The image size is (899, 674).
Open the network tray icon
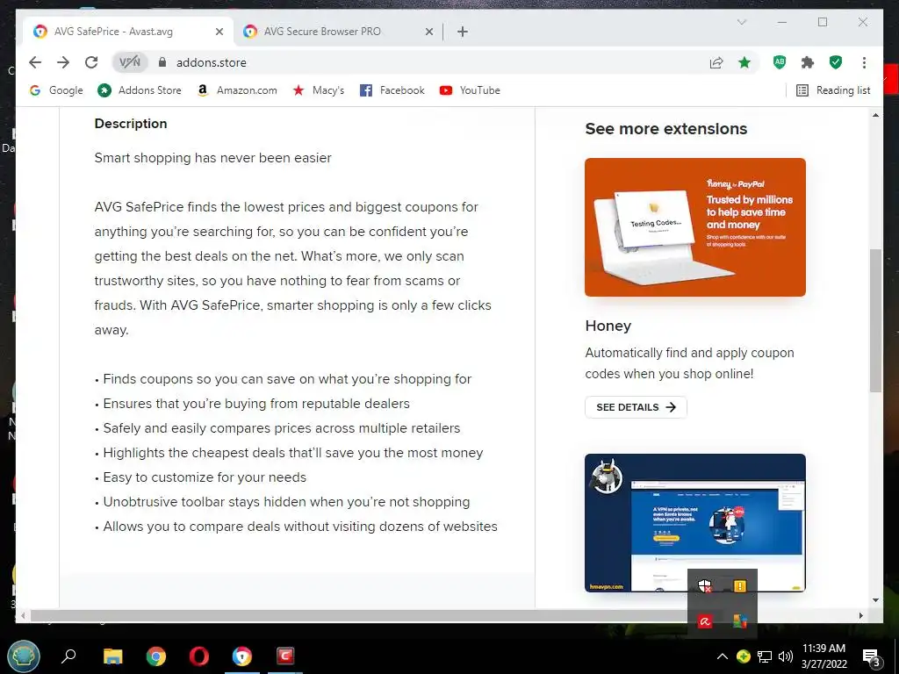click(x=765, y=656)
